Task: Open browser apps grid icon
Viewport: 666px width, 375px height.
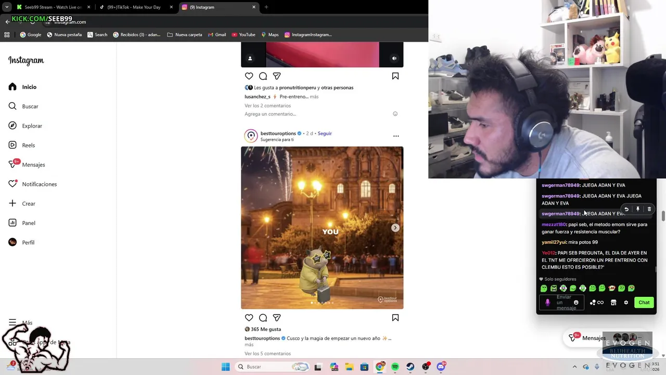Action: [x=7, y=35]
